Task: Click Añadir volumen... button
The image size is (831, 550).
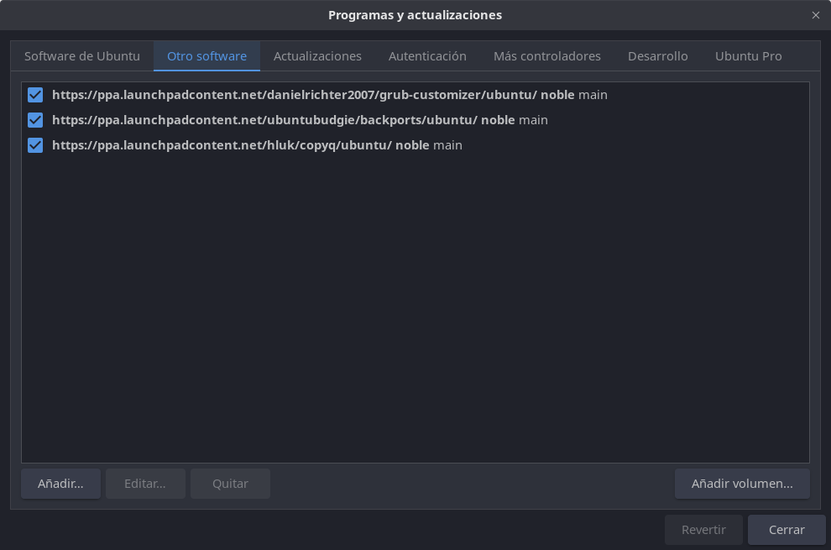Action: pos(742,484)
